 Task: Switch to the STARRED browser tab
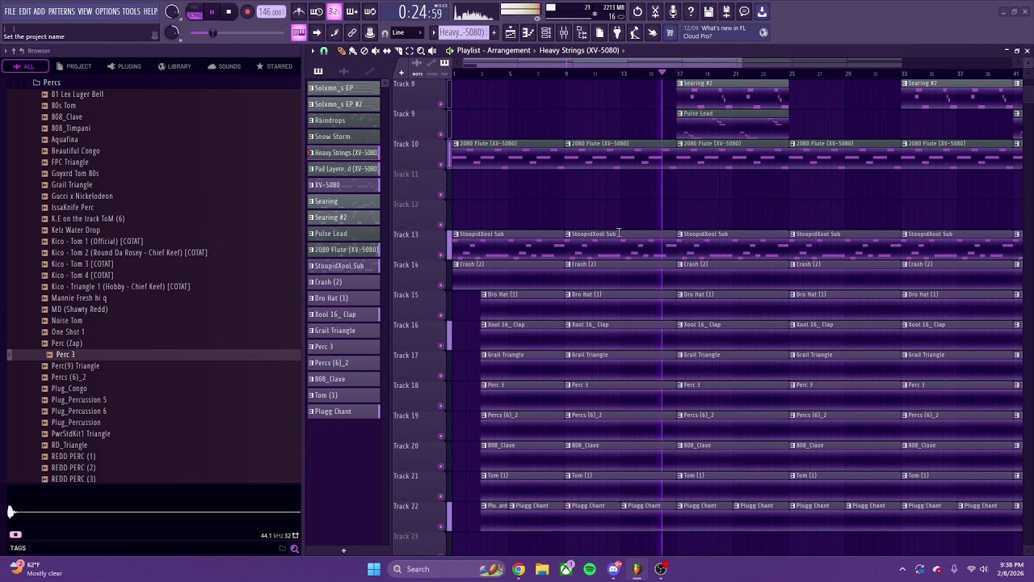[274, 66]
